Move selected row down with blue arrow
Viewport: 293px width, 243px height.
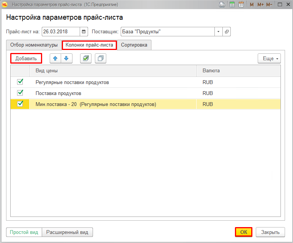pyautogui.click(x=66, y=58)
